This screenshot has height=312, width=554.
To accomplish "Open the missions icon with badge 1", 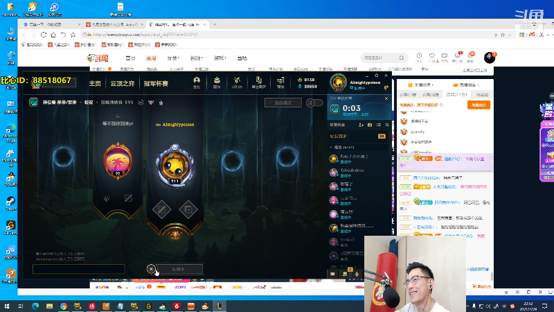I will (345, 273).
